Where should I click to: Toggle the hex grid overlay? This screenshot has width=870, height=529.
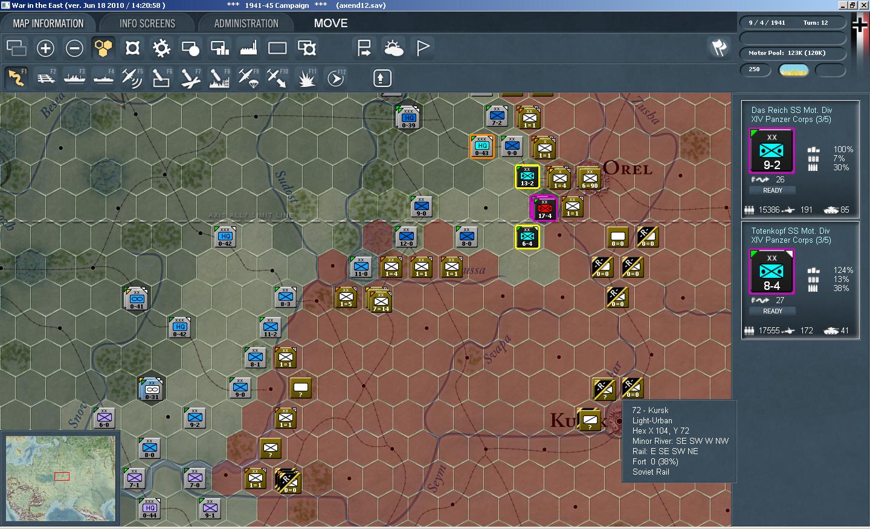pos(103,48)
